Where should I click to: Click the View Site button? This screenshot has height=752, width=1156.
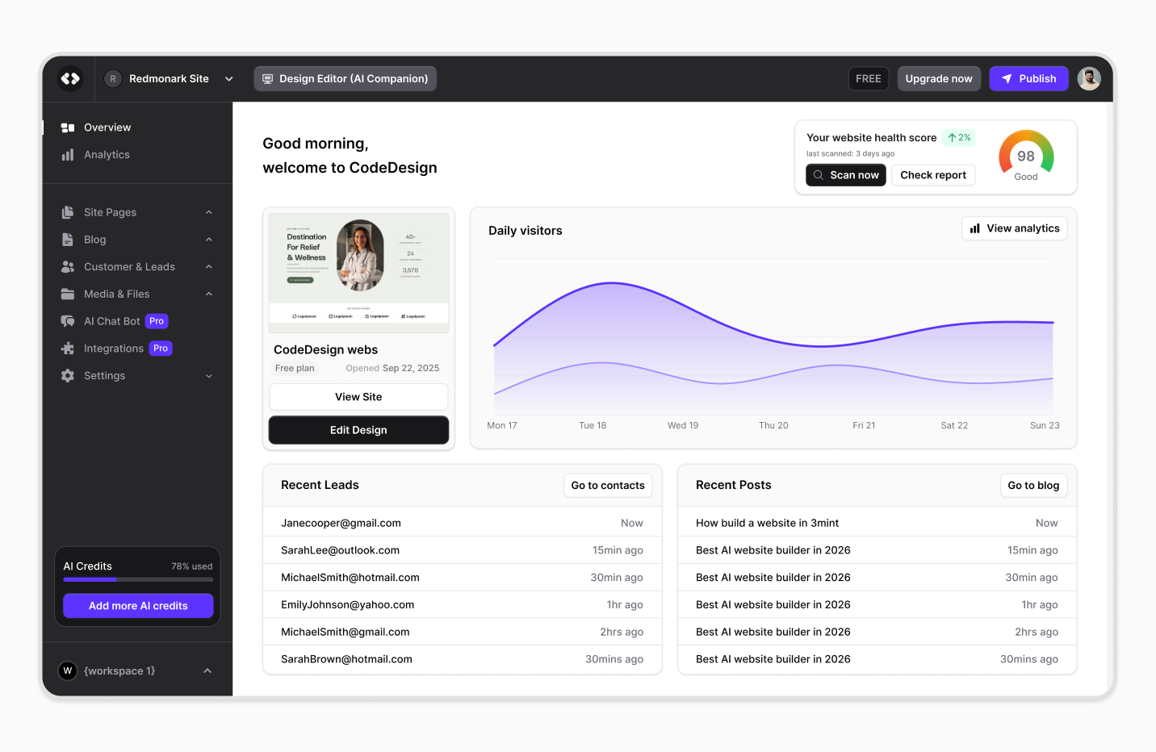click(x=358, y=397)
